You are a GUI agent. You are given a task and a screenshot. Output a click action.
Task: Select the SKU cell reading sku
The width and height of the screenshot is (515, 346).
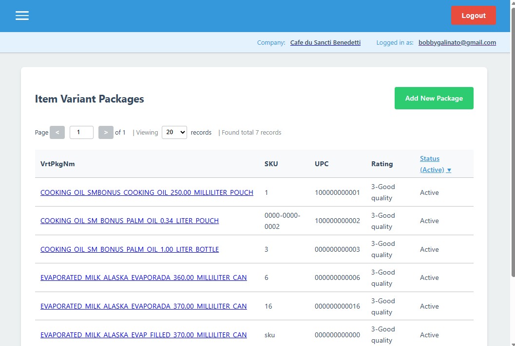tap(269, 335)
